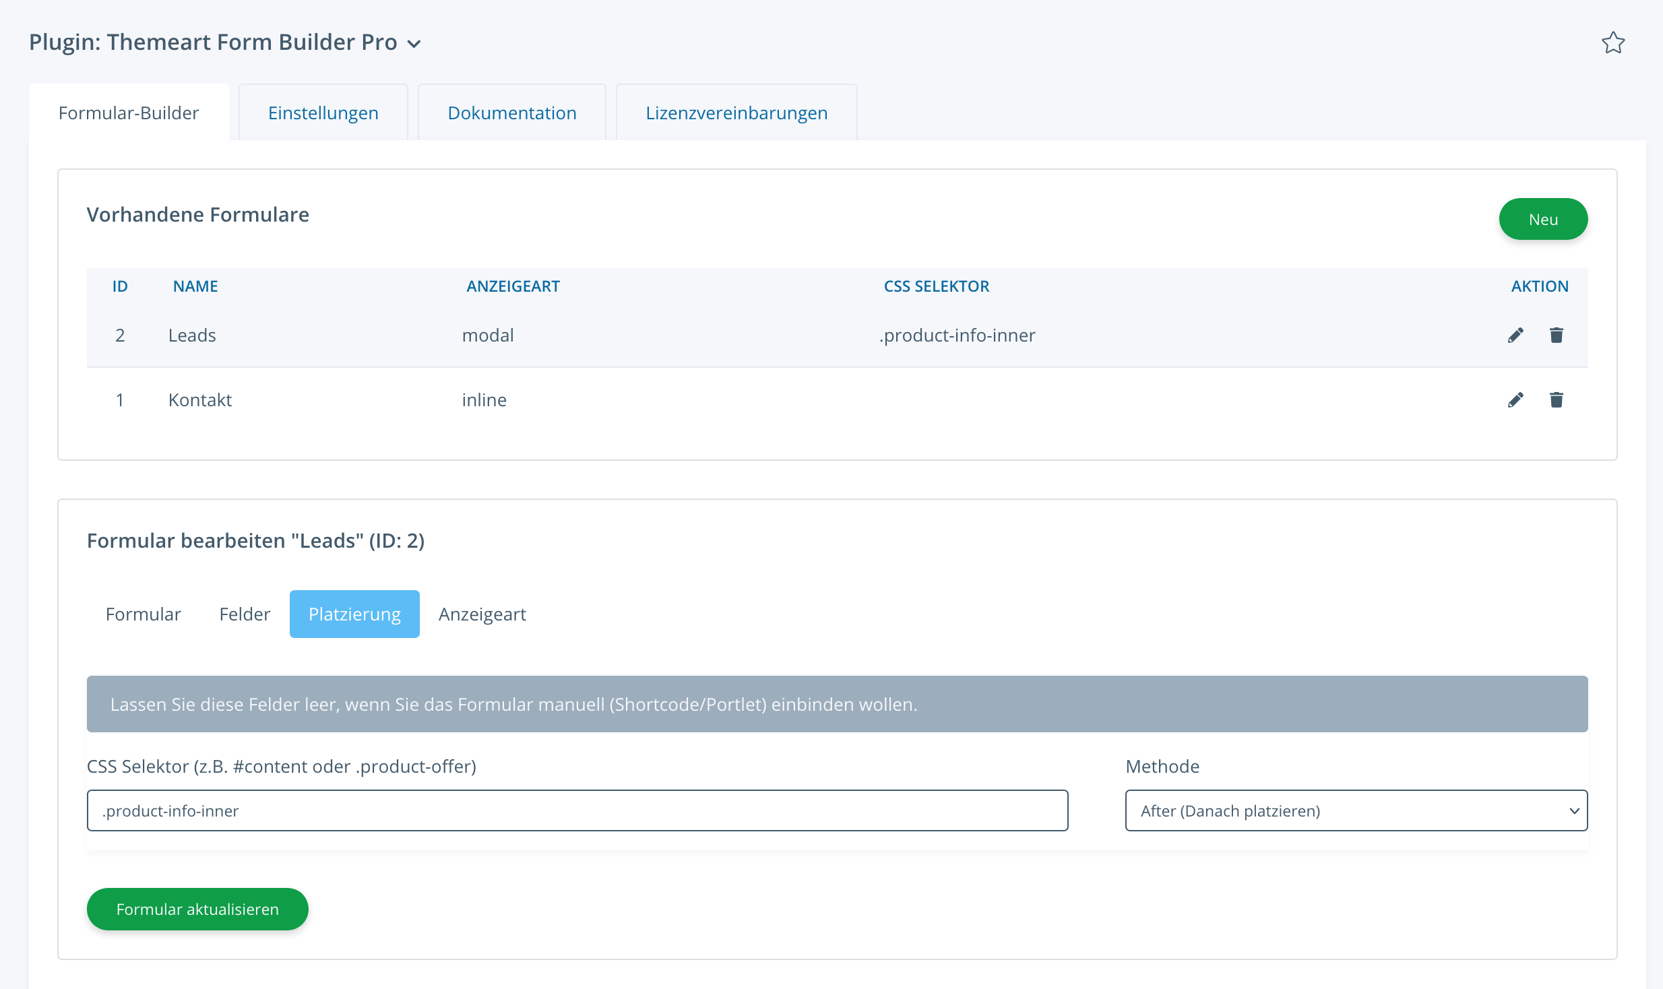The width and height of the screenshot is (1663, 989).
Task: Select the Platzierung sub-tab
Action: coord(354,614)
